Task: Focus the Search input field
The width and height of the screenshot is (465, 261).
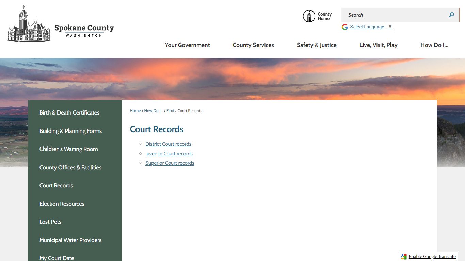Action: (396, 15)
